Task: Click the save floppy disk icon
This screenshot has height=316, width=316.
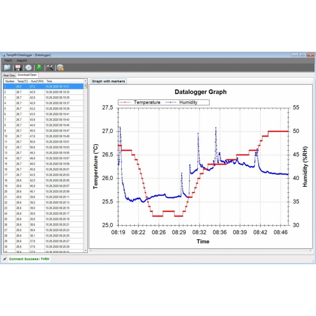Action: [18, 68]
